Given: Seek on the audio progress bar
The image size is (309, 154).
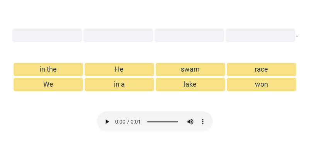Looking at the screenshot, I should [x=163, y=122].
